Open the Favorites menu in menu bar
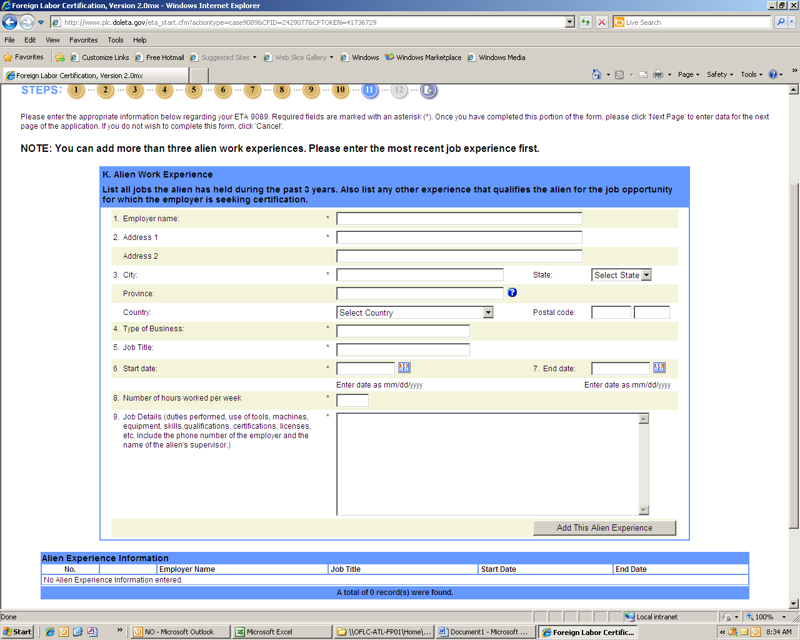This screenshot has height=640, width=800. 83,40
